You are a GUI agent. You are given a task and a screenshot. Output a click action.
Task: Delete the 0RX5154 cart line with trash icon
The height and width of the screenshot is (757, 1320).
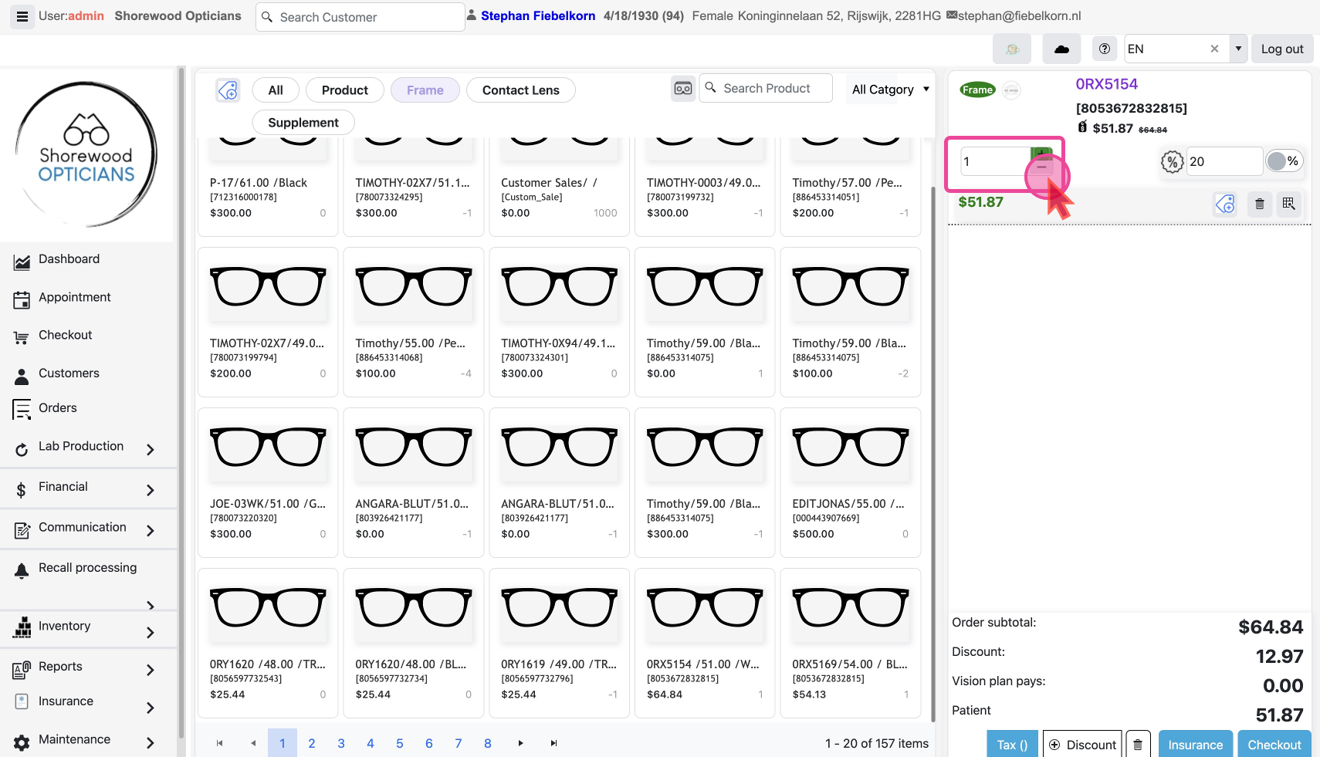click(1259, 204)
